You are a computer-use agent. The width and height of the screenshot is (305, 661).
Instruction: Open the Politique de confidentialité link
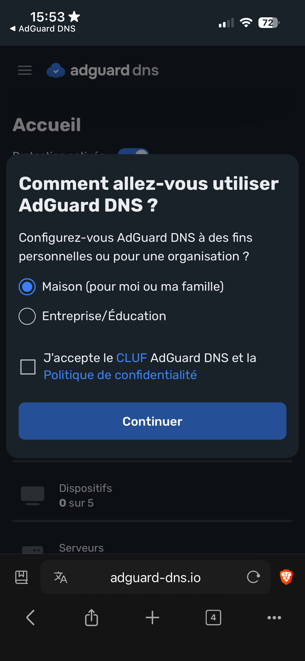[120, 375]
